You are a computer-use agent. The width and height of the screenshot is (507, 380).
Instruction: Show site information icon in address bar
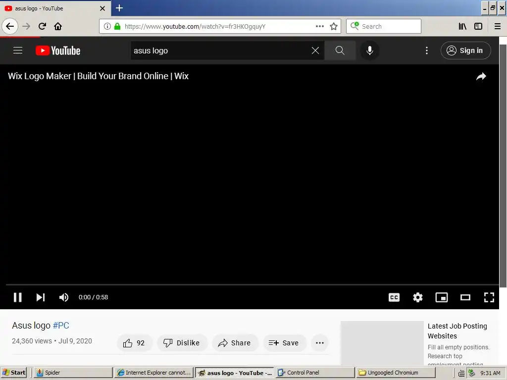107,26
